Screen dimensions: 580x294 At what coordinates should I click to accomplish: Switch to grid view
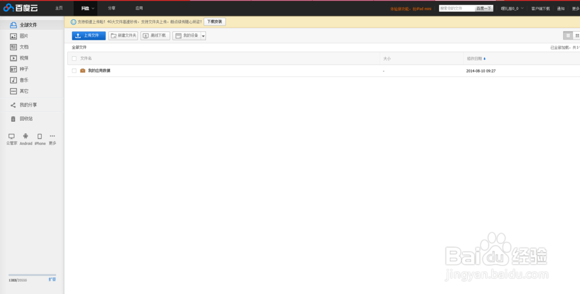coord(577,35)
